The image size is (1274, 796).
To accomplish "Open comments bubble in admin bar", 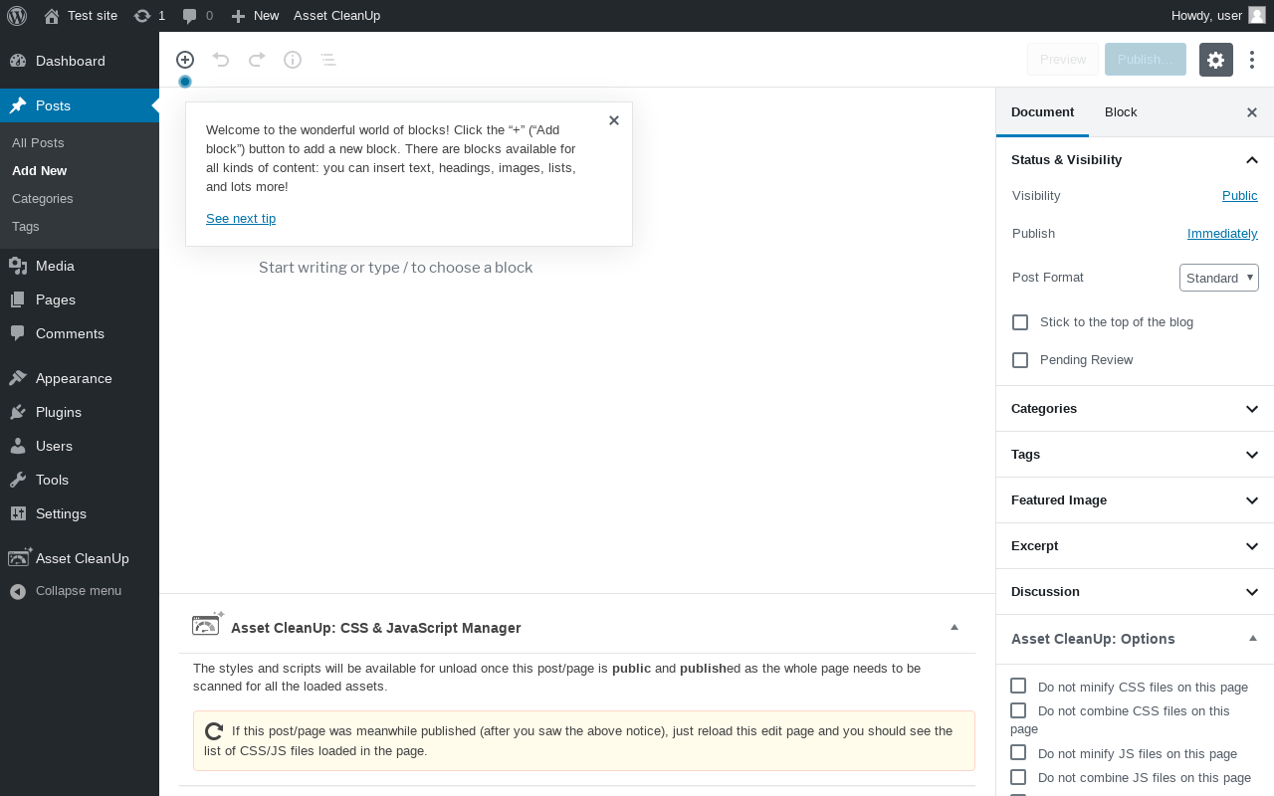I will [197, 16].
